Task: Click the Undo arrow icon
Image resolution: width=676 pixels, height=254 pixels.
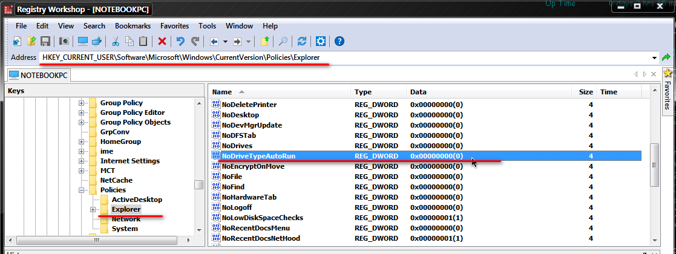Action: [x=180, y=41]
